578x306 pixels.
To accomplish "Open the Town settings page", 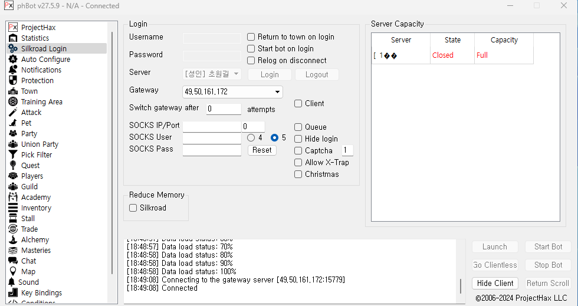I will pos(29,91).
